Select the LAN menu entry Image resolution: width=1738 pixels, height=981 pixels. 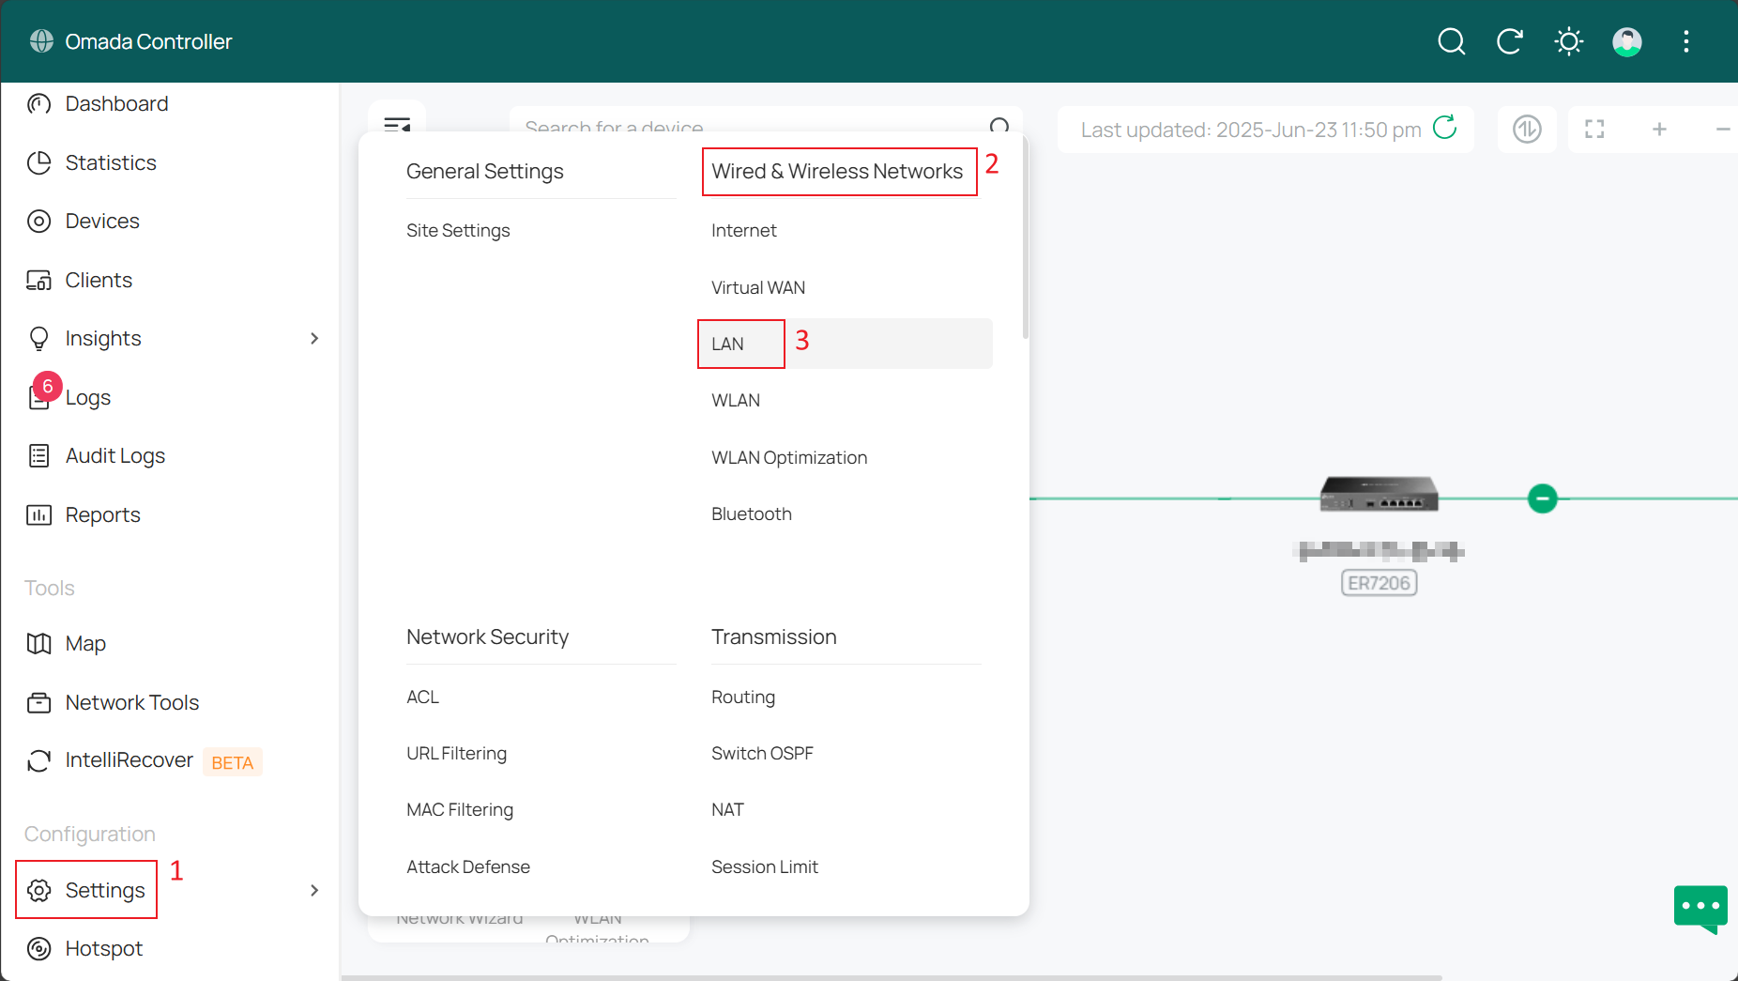[x=845, y=344]
